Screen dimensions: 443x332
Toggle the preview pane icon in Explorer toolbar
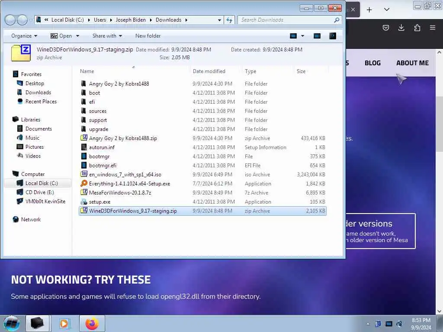[x=317, y=36]
